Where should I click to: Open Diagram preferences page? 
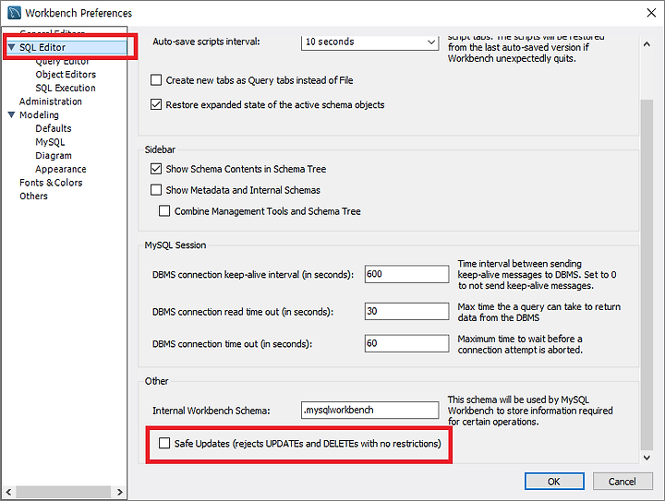point(54,155)
